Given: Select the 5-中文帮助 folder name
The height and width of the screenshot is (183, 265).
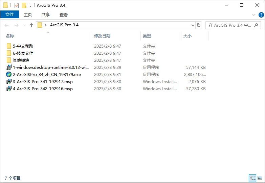Looking at the screenshot, I should click(23, 46).
